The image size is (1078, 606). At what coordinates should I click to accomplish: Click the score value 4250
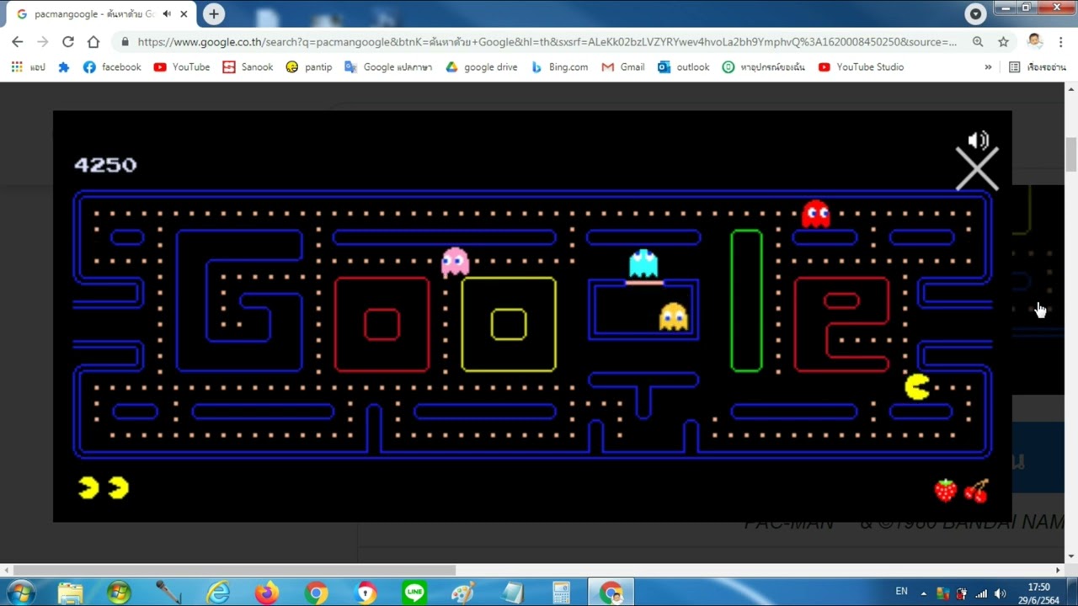point(105,165)
